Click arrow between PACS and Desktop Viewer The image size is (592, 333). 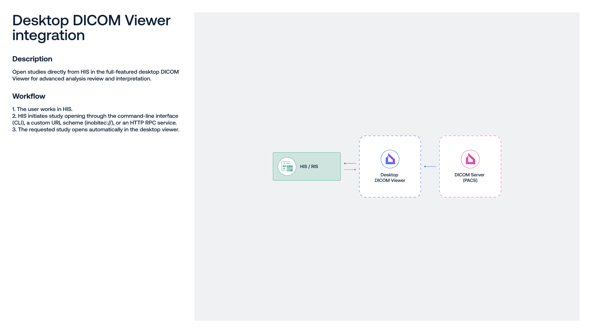430,166
